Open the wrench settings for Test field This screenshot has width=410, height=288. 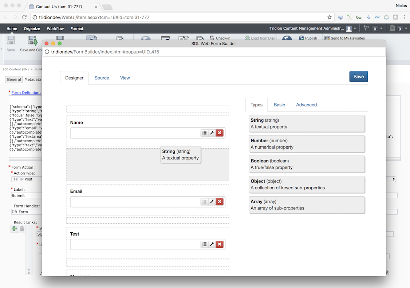click(212, 244)
